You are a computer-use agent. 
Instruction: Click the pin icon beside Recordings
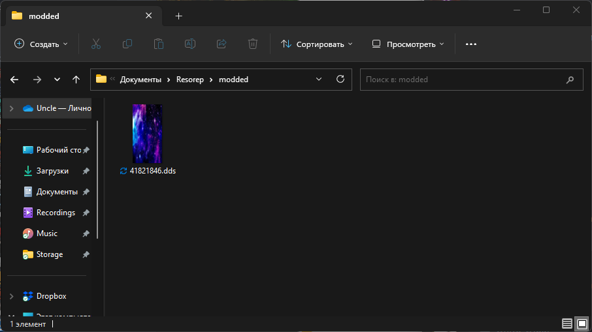click(x=86, y=213)
